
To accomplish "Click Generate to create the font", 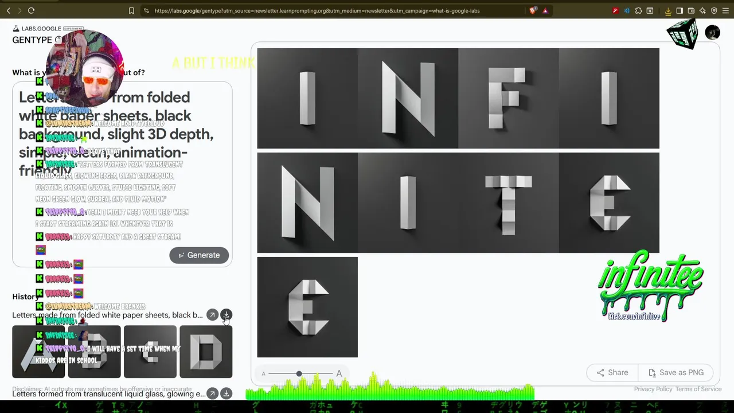I will pos(199,255).
